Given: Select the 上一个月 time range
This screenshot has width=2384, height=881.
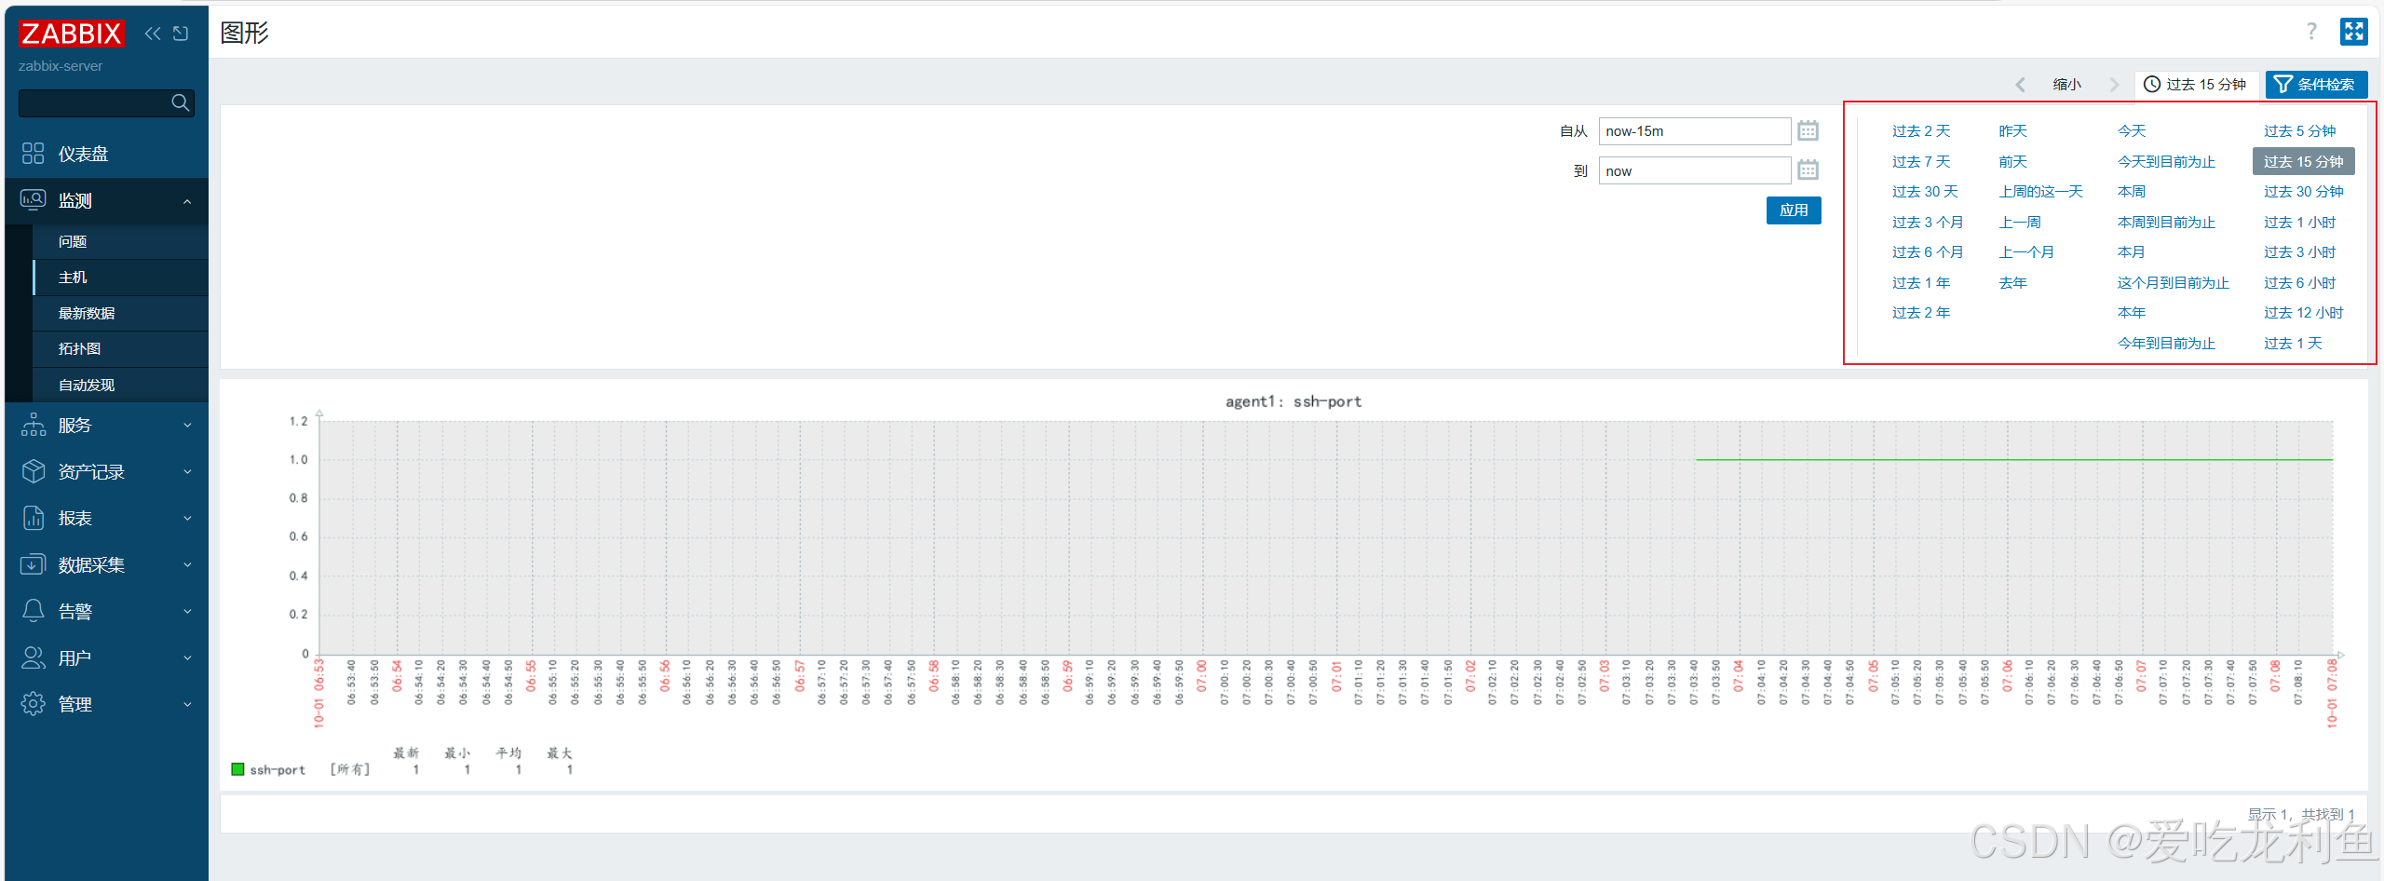Looking at the screenshot, I should coord(2026,252).
